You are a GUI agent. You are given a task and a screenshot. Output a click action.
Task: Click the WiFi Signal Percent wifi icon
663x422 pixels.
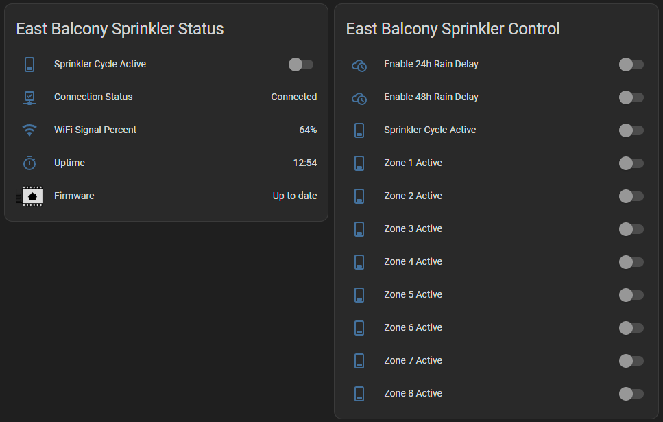pyautogui.click(x=29, y=130)
